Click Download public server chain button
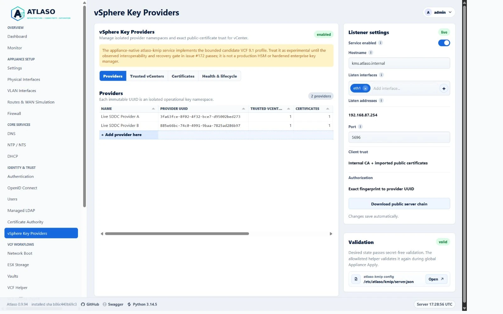The width and height of the screenshot is (503, 314). click(x=399, y=204)
